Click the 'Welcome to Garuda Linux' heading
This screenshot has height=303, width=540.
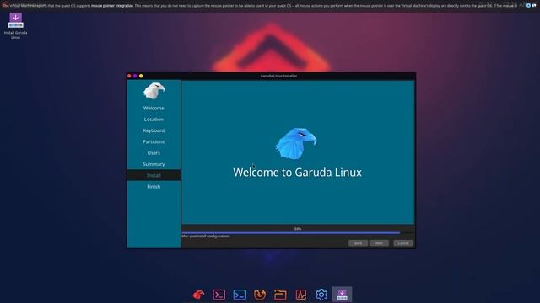[297, 172]
